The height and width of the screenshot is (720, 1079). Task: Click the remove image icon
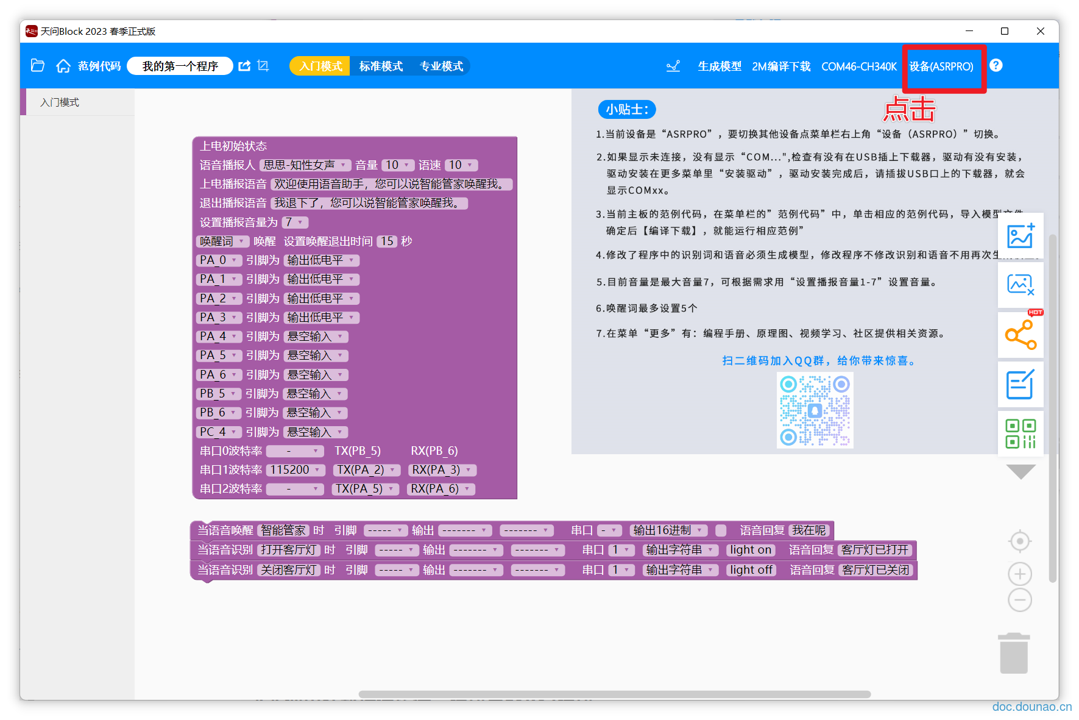pos(1021,284)
